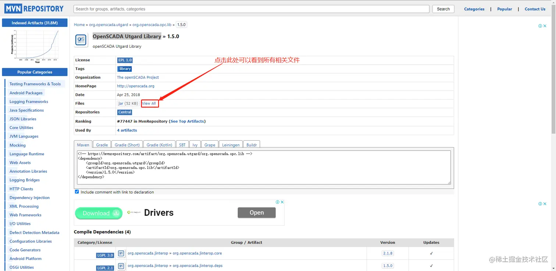This screenshot has width=556, height=271.
Task: Open Contact Us in top navigation
Action: 535,9
